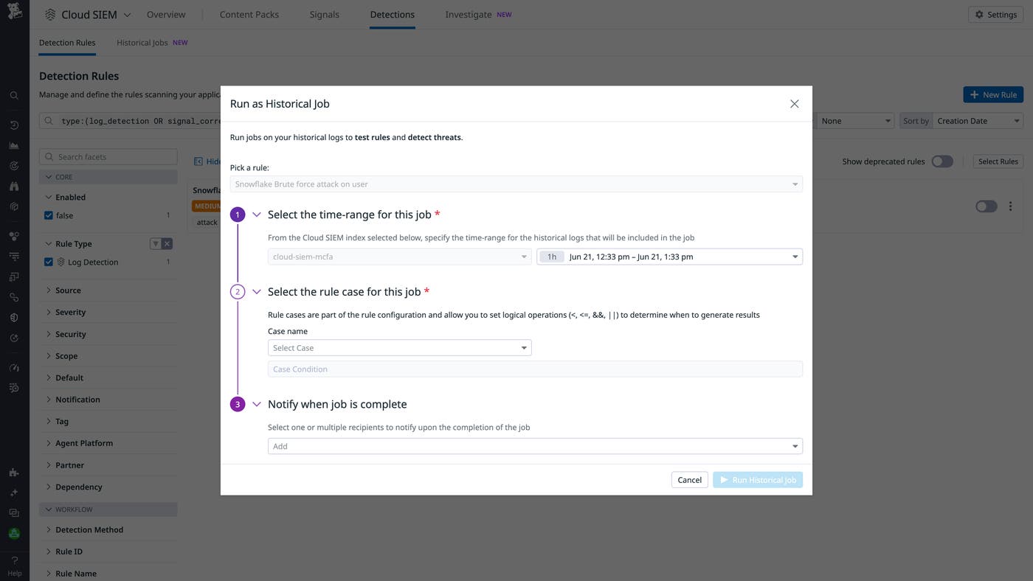Click the Add recipients field
1033x581 pixels.
534,446
